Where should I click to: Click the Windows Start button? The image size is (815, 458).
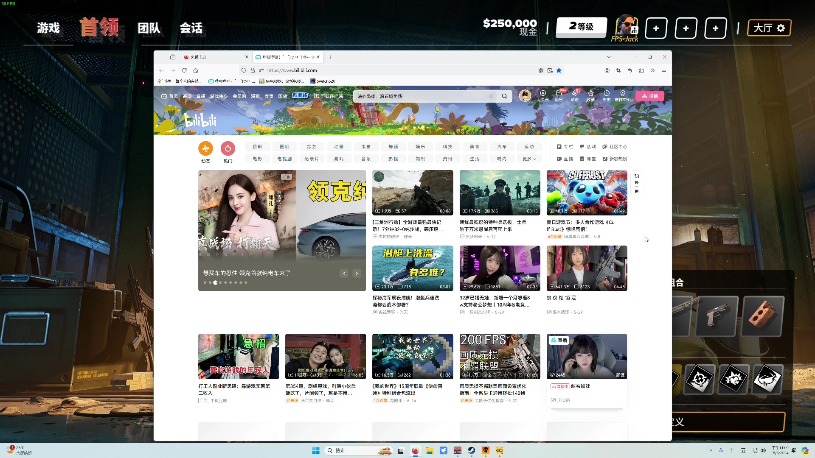[316, 450]
